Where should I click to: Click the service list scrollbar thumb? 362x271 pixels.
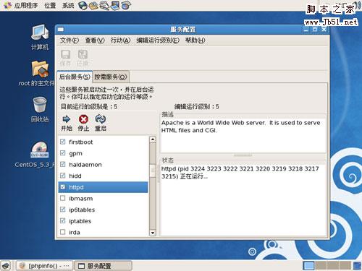153,171
